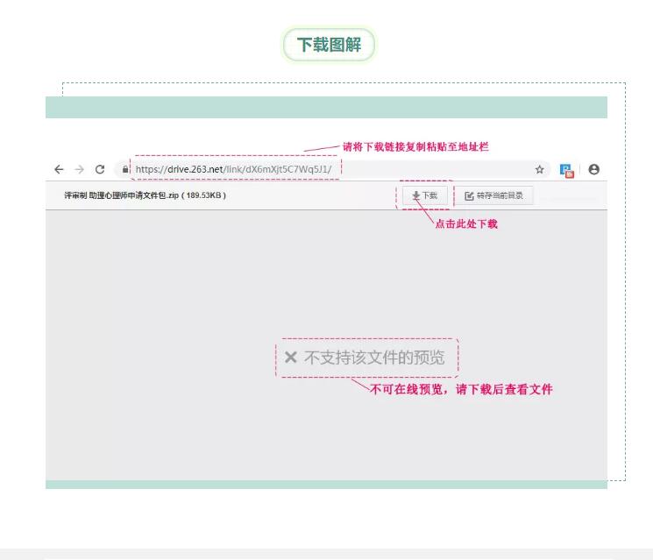Open the red-badged browser extension icon

[567, 170]
